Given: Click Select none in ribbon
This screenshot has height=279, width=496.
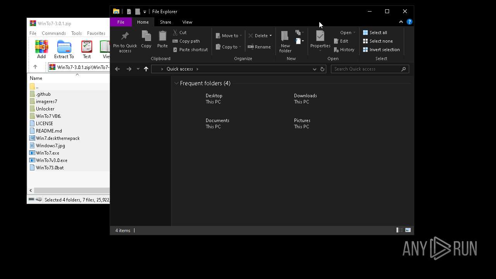Looking at the screenshot, I should 377,41.
